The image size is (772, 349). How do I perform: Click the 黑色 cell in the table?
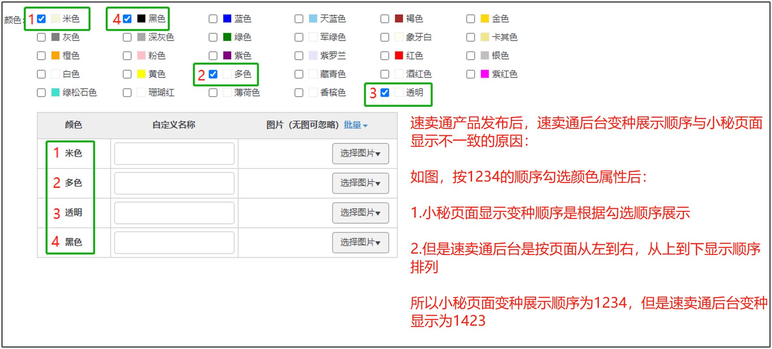click(x=74, y=242)
